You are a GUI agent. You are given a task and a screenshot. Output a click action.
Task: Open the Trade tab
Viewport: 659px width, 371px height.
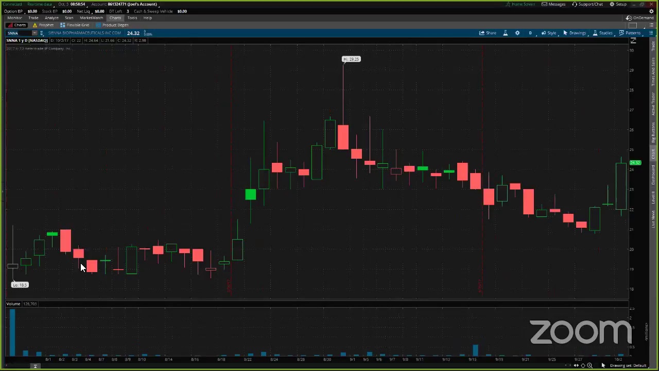pyautogui.click(x=33, y=18)
